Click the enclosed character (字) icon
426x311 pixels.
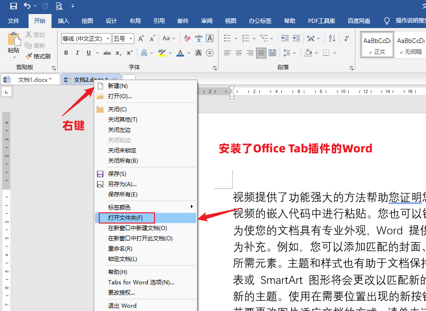coord(210,53)
